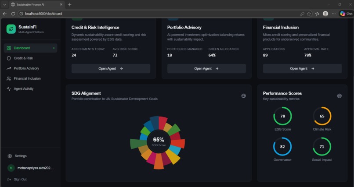This screenshot has width=354, height=187.
Task: Open browser three-dots settings menu
Action: pos(334,14)
